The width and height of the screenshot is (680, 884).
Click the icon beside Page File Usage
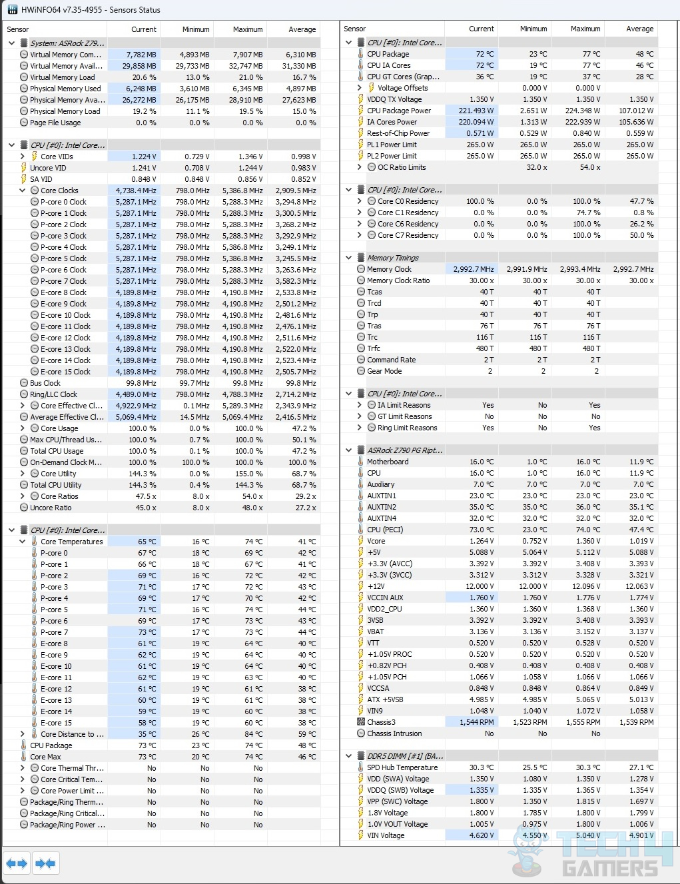coord(24,123)
